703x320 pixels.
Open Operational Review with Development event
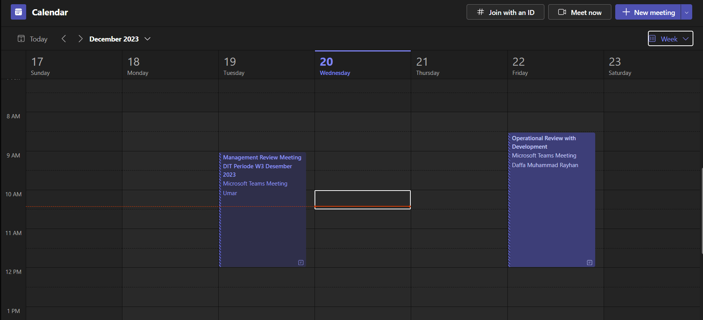(552, 200)
